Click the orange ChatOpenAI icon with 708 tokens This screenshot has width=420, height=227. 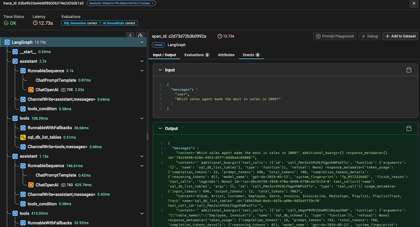[x=31, y=90]
